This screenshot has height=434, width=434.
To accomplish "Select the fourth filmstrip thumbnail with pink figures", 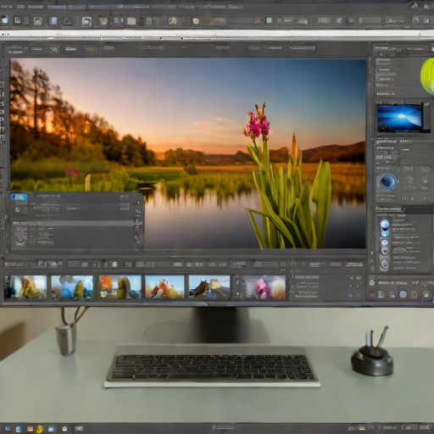I will (164, 287).
